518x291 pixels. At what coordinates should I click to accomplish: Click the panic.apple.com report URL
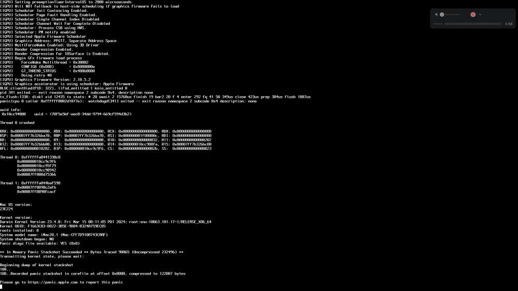coord(52,282)
